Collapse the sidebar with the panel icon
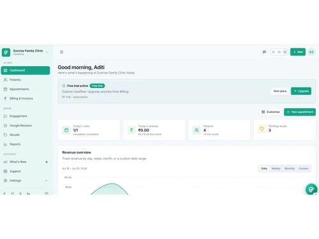The height and width of the screenshot is (239, 319). tap(62, 52)
